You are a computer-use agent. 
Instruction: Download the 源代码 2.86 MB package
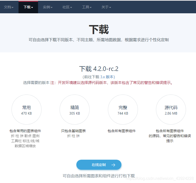tap(171, 110)
